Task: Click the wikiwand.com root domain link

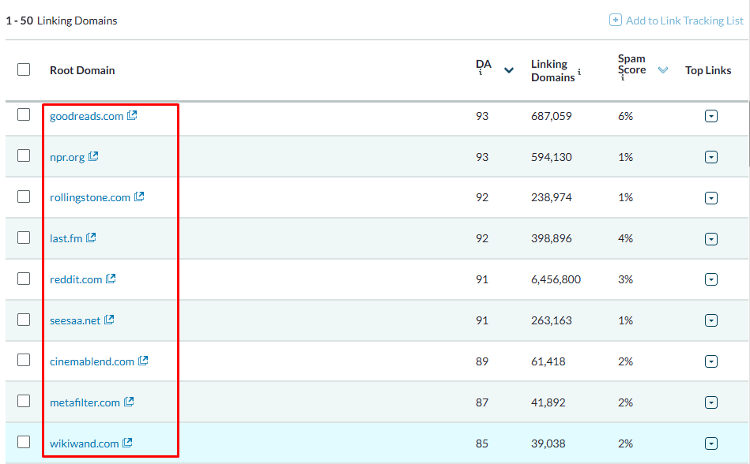Action: click(84, 443)
